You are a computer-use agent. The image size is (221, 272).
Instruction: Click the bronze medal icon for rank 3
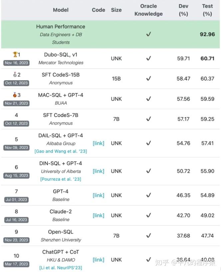(x=14, y=95)
